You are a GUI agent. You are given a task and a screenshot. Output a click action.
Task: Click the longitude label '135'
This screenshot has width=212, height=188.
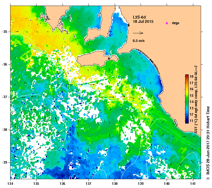[36, 184]
